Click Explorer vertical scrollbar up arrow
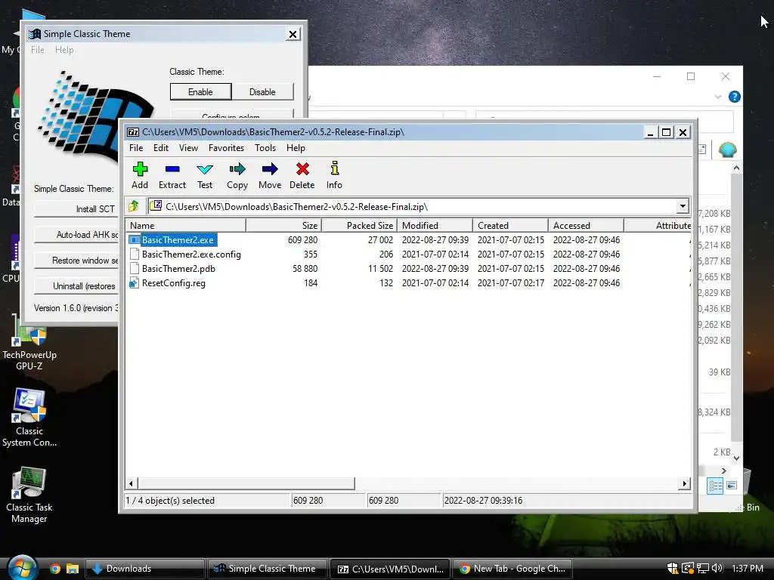774x580 pixels. 736,168
